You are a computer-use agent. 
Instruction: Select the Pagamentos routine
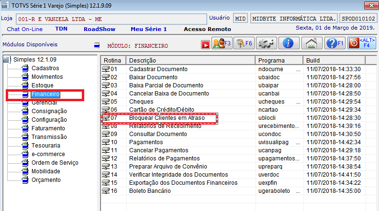pyautogui.click(x=146, y=142)
